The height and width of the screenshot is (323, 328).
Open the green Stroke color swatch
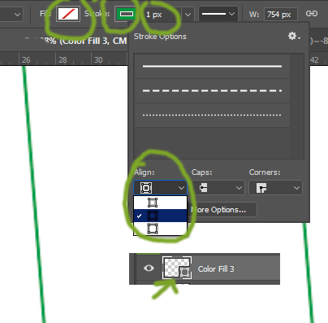[127, 14]
